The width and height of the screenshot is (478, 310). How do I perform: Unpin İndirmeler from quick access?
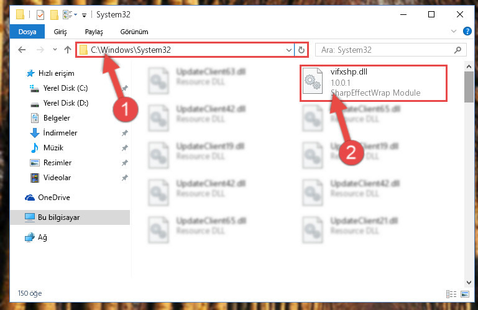(x=124, y=133)
